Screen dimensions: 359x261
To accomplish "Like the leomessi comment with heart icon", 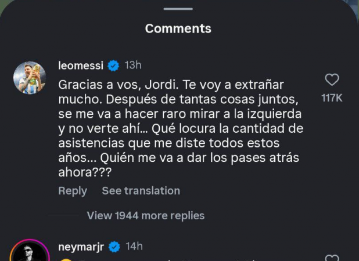I will 332,80.
